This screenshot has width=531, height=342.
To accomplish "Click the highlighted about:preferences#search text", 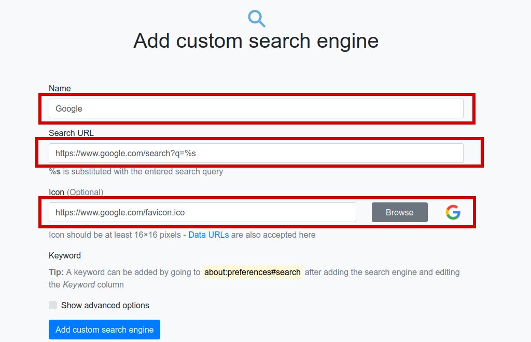I will point(253,272).
